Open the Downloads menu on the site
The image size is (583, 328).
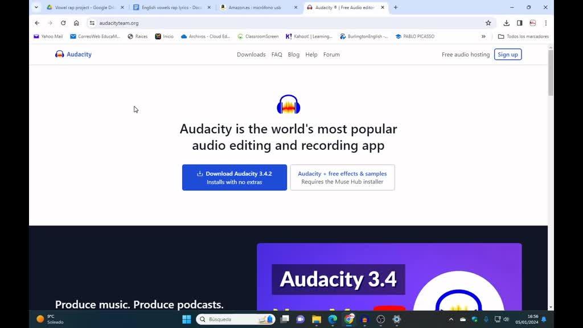(251, 54)
